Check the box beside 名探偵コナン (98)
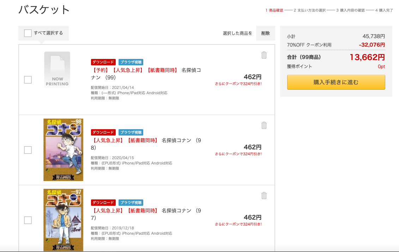 [28, 150]
